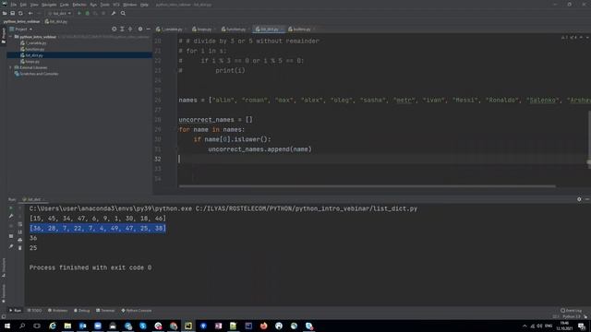Click the Save All toolbar icon
Image resolution: width=591 pixels, height=332 pixels.
coord(12,13)
